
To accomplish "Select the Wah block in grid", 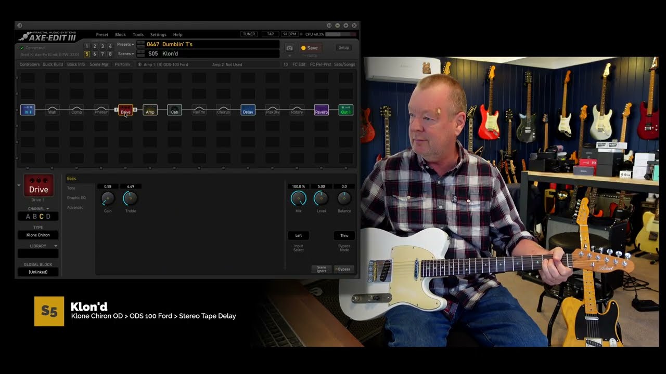I will point(52,110).
